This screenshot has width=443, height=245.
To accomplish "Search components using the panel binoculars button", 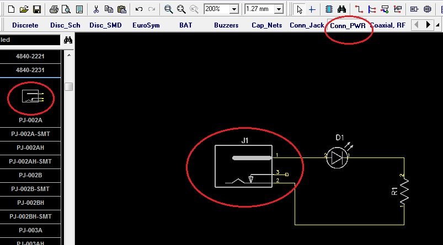I will 68,40.
